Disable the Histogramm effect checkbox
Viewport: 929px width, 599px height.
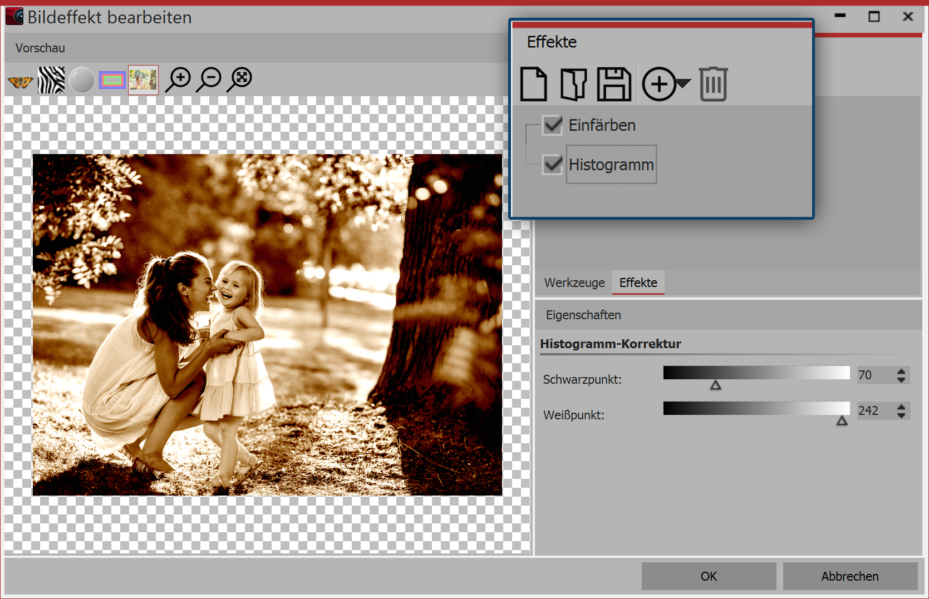tap(553, 165)
